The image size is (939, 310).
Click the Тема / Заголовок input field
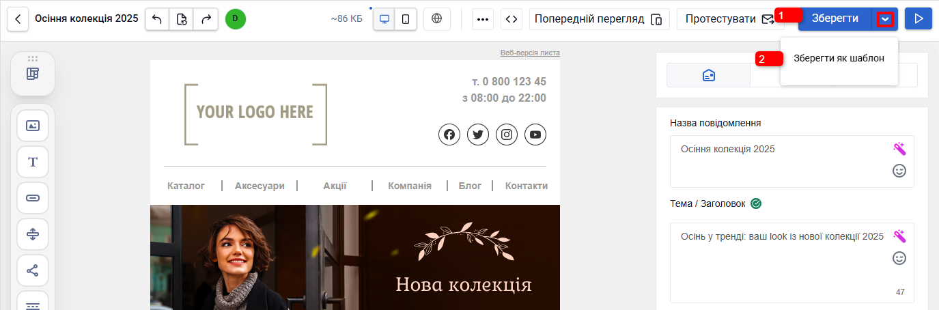click(x=792, y=263)
